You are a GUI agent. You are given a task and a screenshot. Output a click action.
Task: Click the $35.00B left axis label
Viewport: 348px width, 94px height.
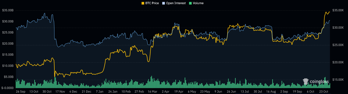point(8,10)
